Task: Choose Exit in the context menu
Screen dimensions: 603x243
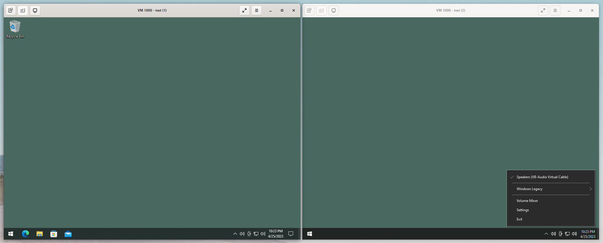Action: (551, 219)
